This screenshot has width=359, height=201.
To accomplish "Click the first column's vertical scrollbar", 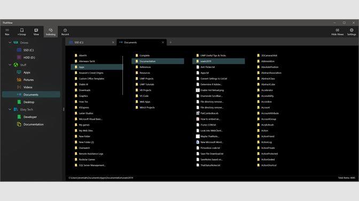I will [123, 76].
